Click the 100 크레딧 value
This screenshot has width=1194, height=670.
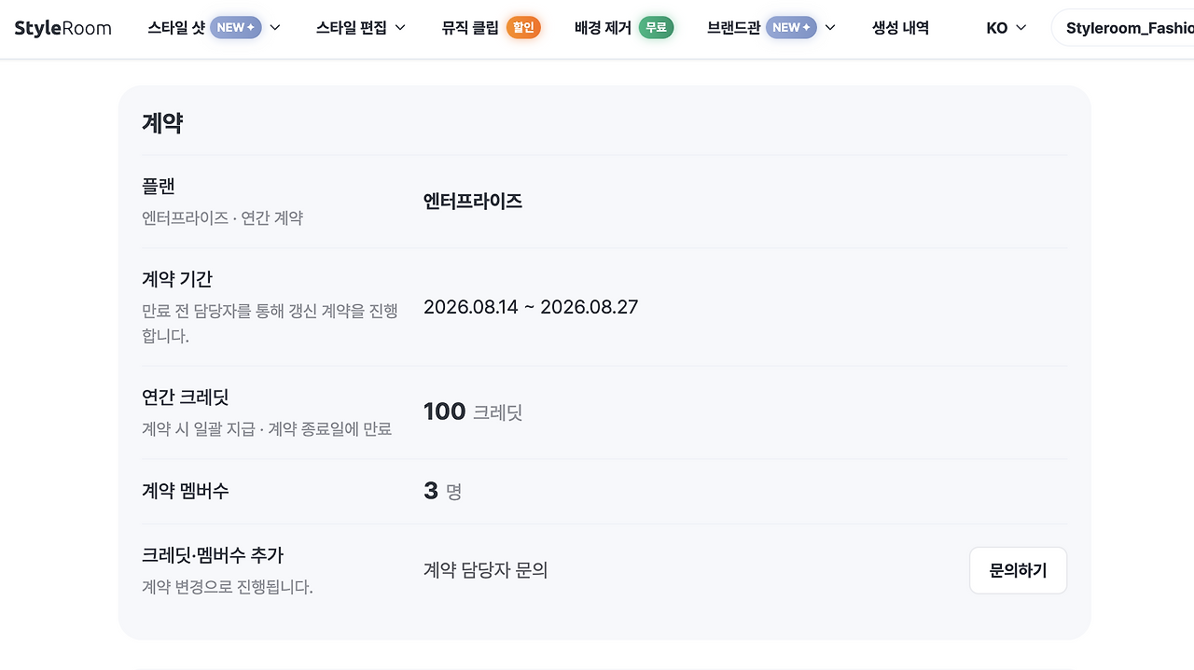pos(473,412)
